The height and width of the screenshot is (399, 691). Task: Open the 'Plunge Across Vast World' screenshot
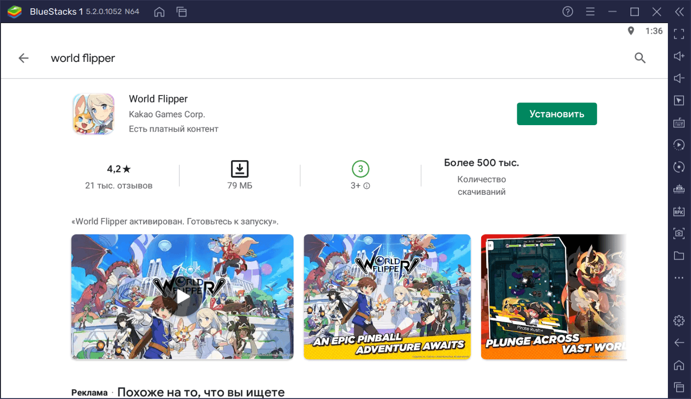click(554, 296)
